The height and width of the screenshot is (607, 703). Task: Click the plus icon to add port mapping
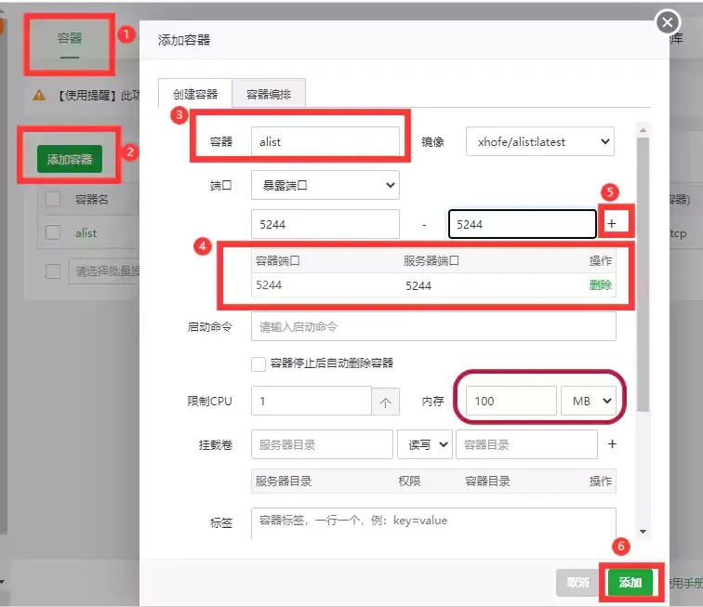coord(612,223)
